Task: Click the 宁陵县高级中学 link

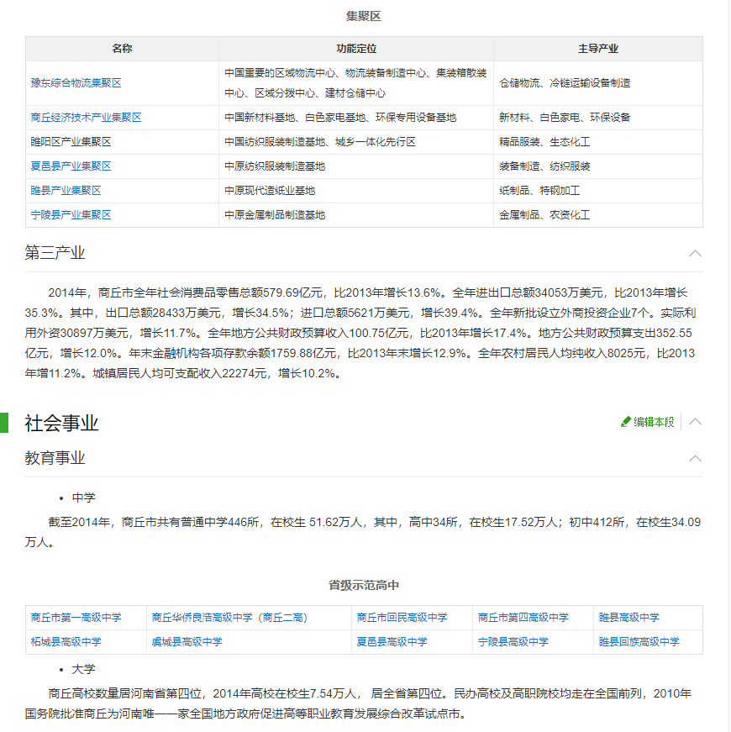Action: tap(513, 642)
